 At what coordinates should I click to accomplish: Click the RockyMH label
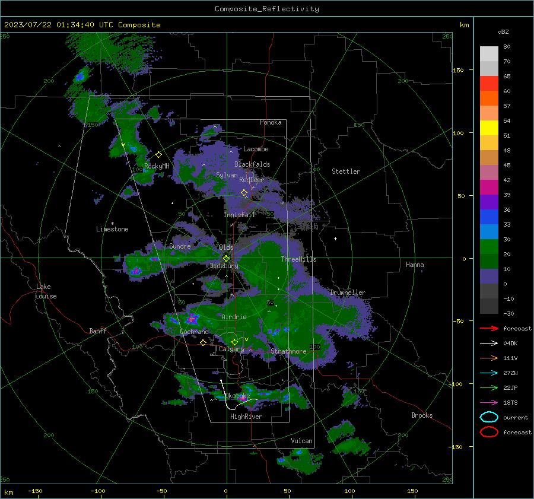point(157,166)
